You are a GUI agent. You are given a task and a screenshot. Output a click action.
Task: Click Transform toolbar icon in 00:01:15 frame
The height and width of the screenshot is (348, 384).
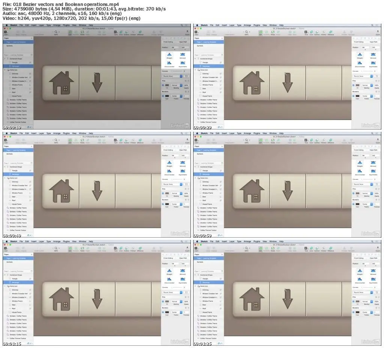point(76,248)
